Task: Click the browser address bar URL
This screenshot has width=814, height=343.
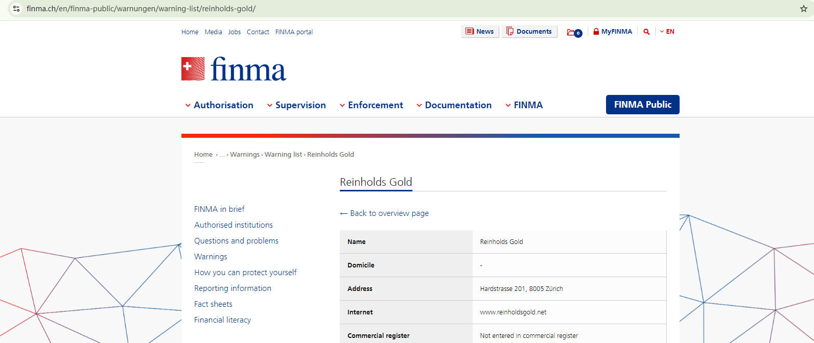Action: 141,9
